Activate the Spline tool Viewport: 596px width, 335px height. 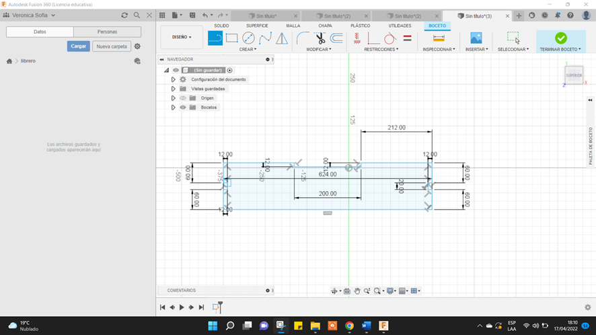(x=265, y=38)
